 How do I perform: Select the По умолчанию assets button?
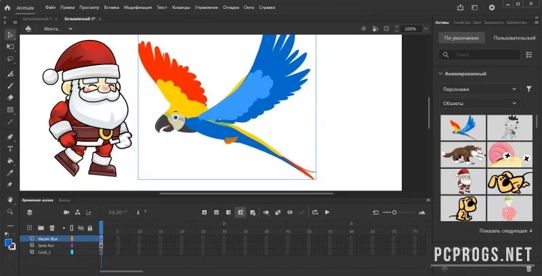461,38
